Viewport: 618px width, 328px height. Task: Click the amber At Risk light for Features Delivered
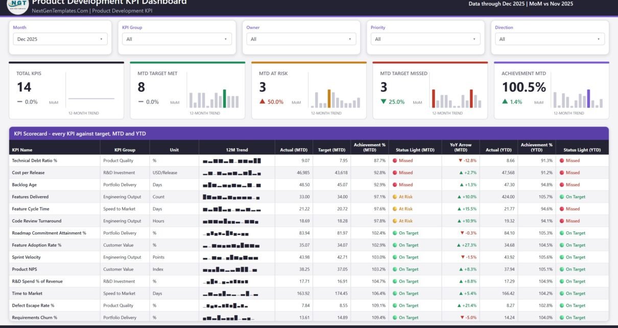point(395,197)
